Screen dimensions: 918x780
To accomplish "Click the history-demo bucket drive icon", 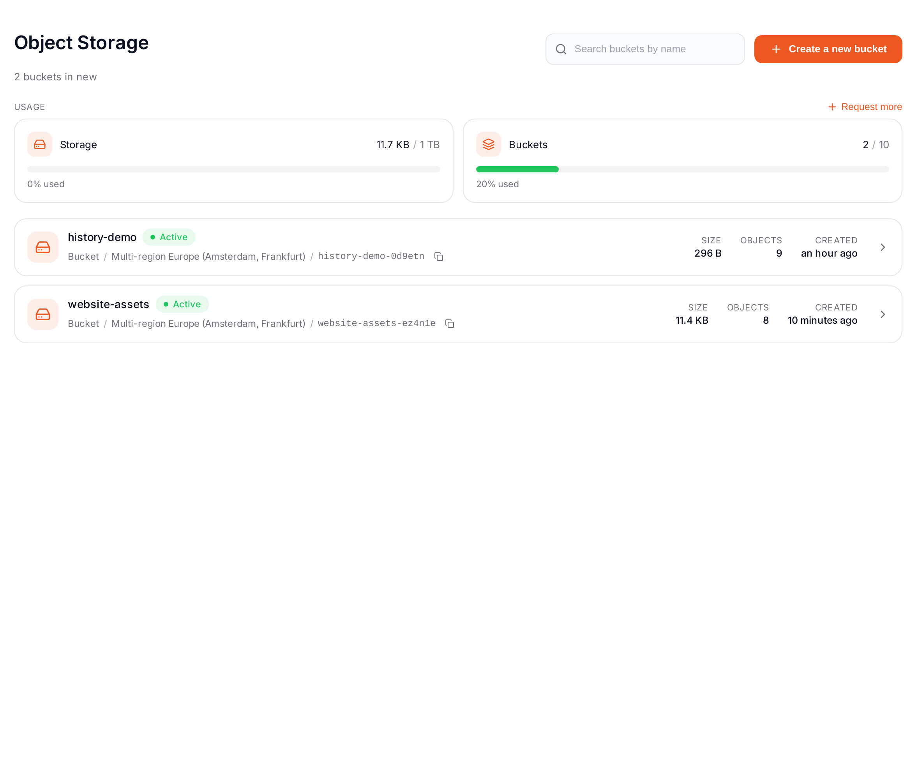I will (x=43, y=247).
